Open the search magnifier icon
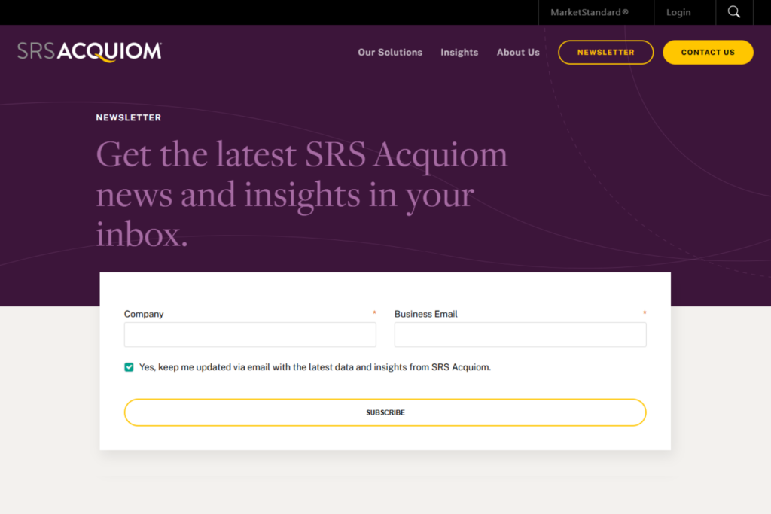The height and width of the screenshot is (514, 771). coord(733,12)
